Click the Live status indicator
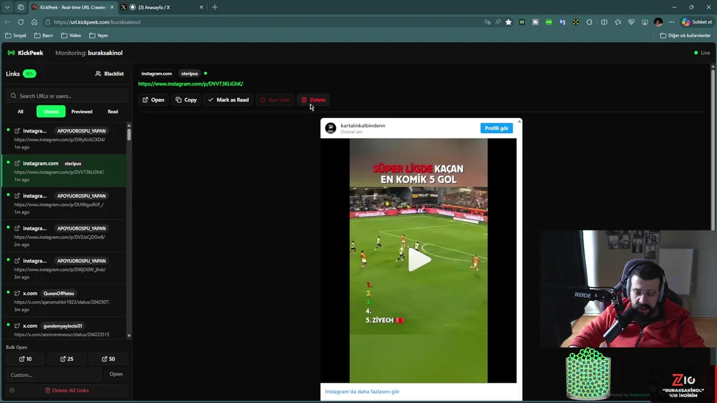The height and width of the screenshot is (403, 717). 702,53
